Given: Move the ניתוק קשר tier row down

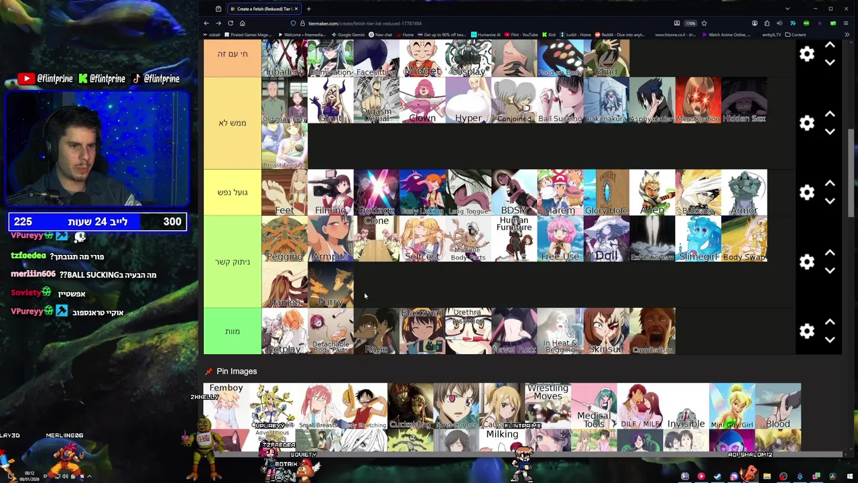Looking at the screenshot, I should [830, 270].
